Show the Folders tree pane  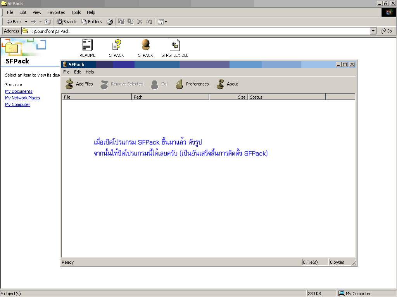pos(91,22)
